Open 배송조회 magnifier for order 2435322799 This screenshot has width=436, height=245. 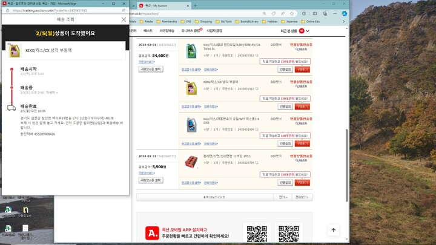301,160
